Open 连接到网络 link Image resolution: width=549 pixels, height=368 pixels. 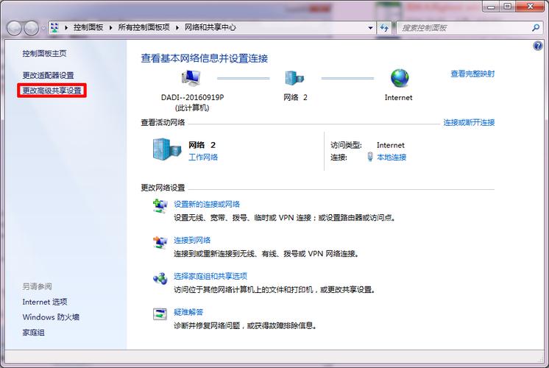tap(192, 240)
